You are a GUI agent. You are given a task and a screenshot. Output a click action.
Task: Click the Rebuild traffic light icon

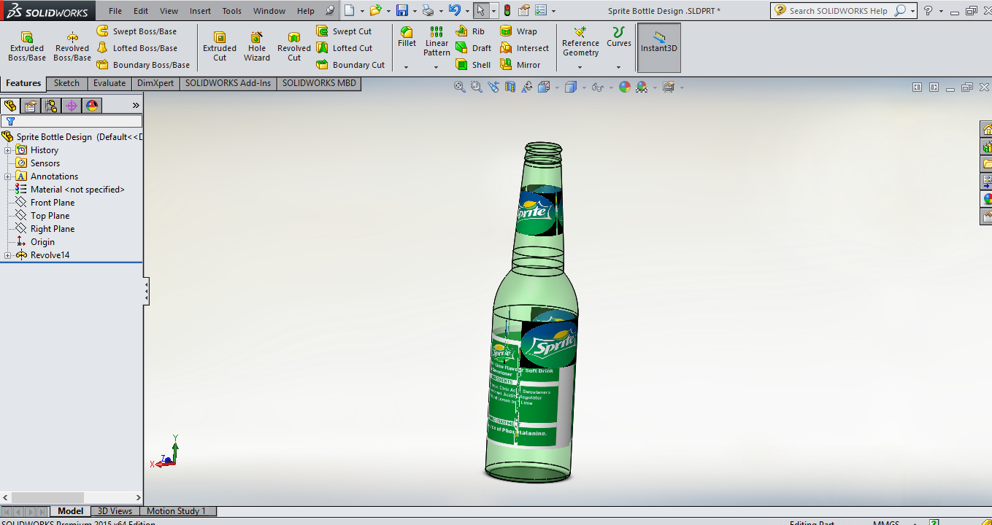(507, 10)
